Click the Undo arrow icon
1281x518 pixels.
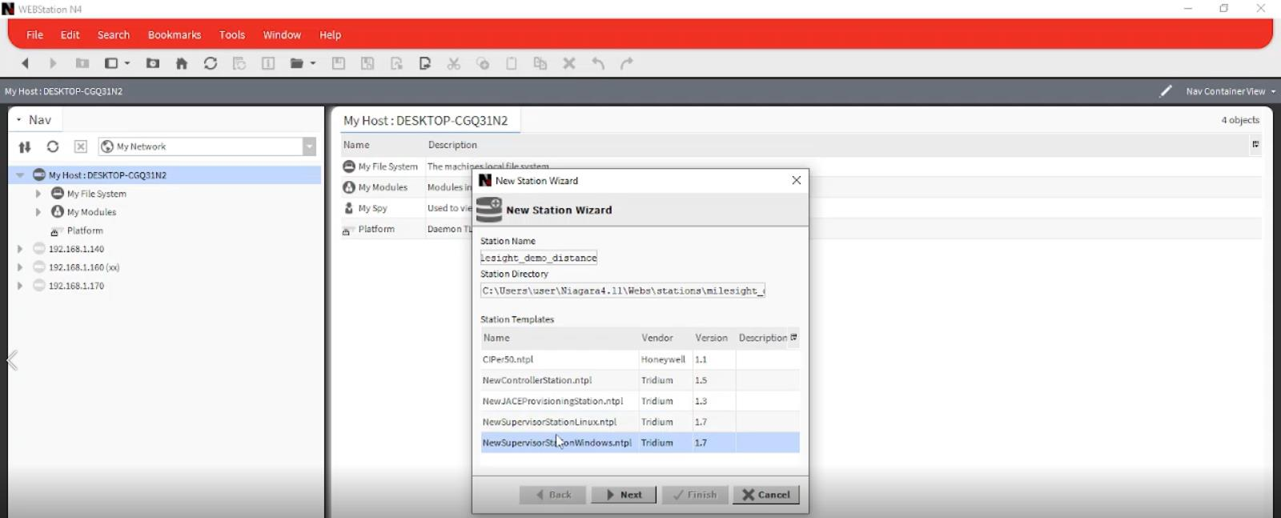[598, 63]
